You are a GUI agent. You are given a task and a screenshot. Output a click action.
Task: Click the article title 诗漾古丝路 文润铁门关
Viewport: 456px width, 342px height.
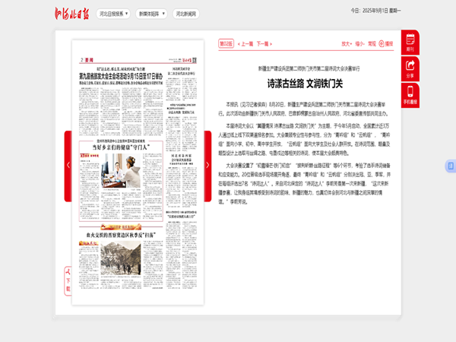[x=305, y=84]
